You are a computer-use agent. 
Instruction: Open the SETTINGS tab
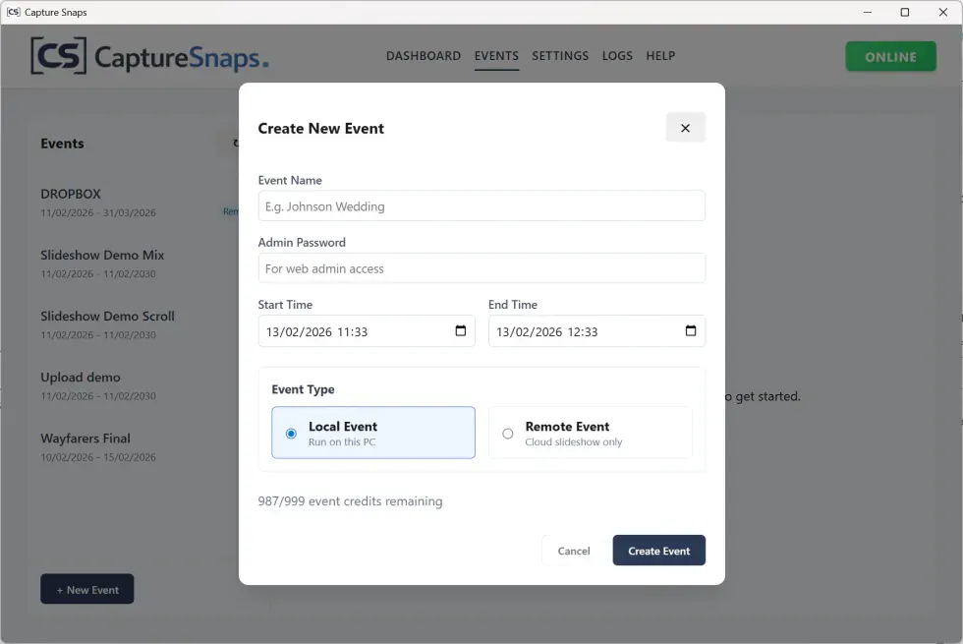560,56
